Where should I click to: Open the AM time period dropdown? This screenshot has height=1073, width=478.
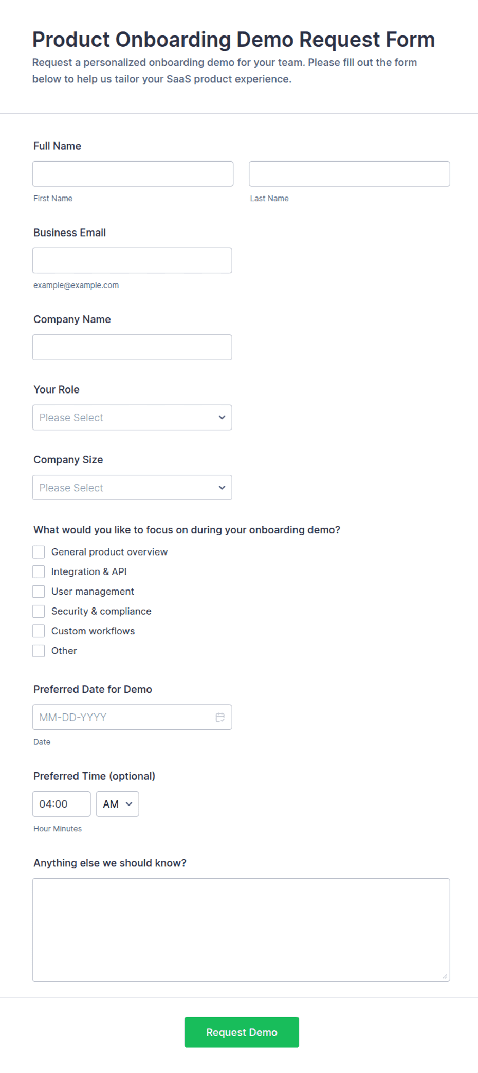click(x=117, y=804)
